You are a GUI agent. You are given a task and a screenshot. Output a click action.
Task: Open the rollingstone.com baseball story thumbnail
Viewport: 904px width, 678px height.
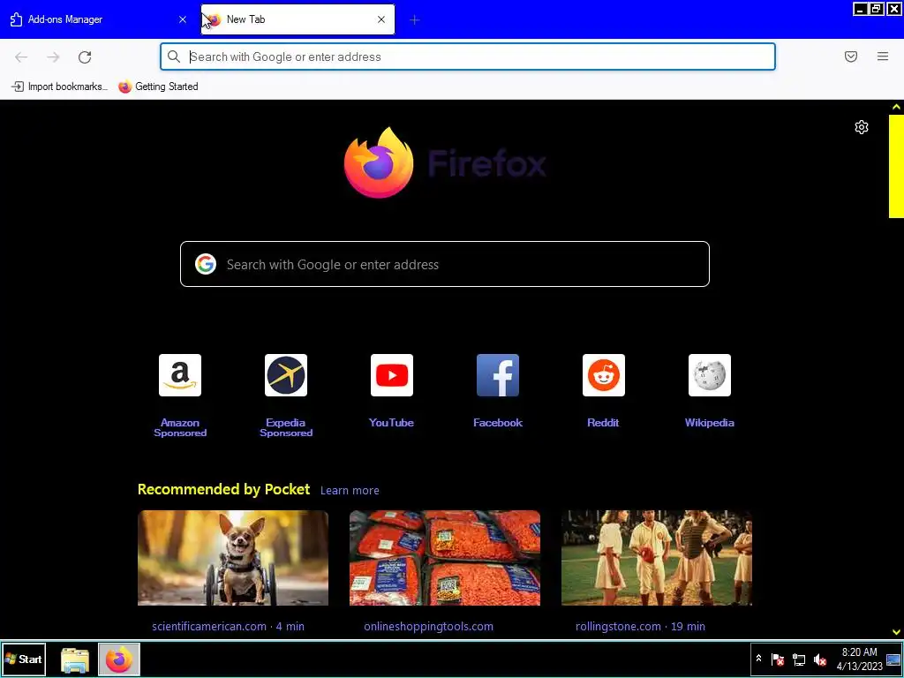(657, 558)
